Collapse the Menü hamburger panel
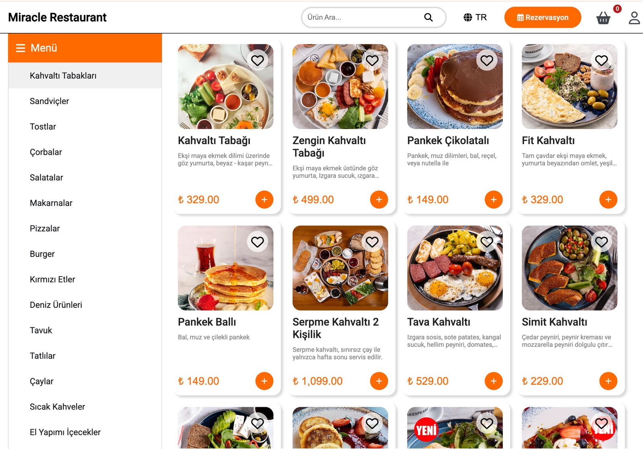Image resolution: width=643 pixels, height=449 pixels. pyautogui.click(x=20, y=48)
